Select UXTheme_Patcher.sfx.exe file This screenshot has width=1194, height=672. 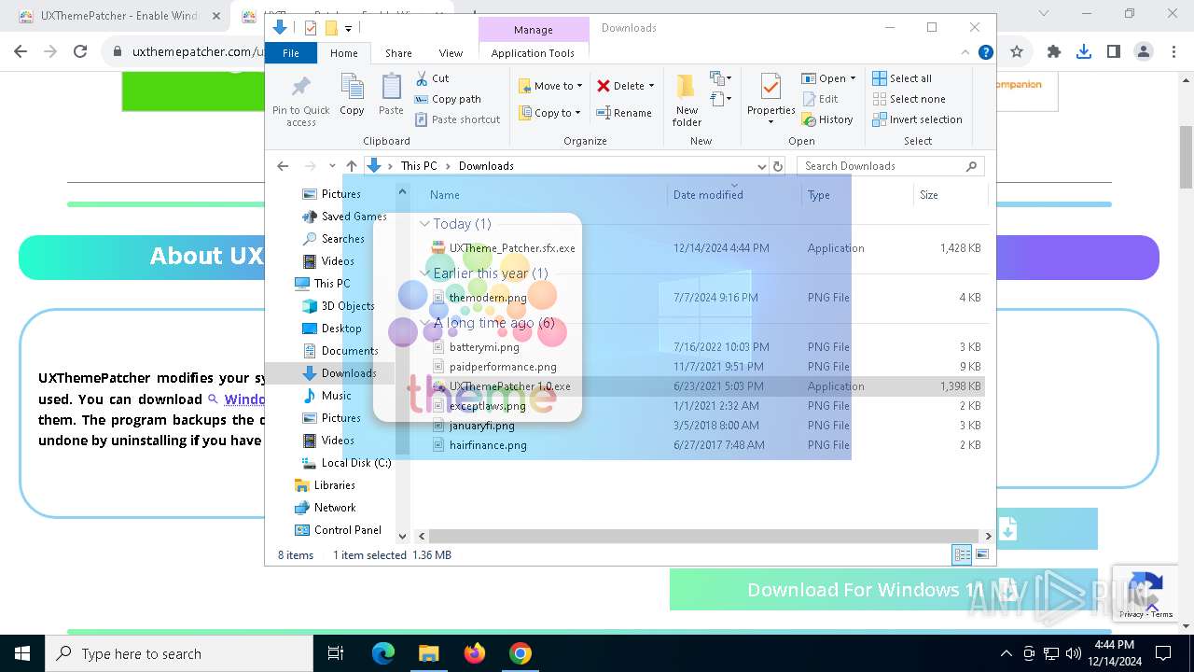[512, 248]
